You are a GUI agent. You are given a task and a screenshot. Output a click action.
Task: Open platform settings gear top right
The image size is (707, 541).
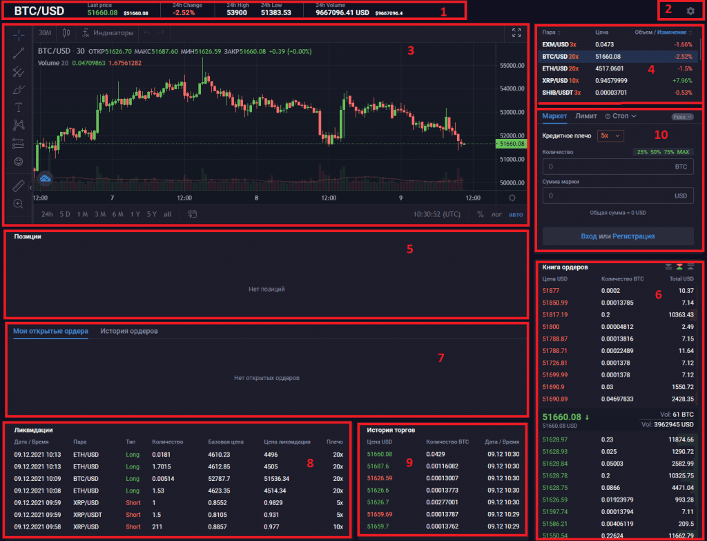click(690, 11)
